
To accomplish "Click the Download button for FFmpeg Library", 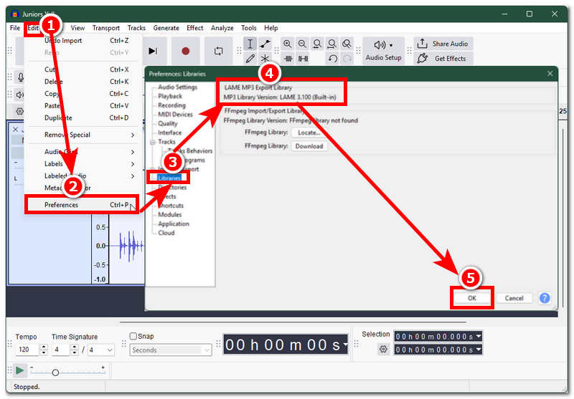I will (x=309, y=146).
